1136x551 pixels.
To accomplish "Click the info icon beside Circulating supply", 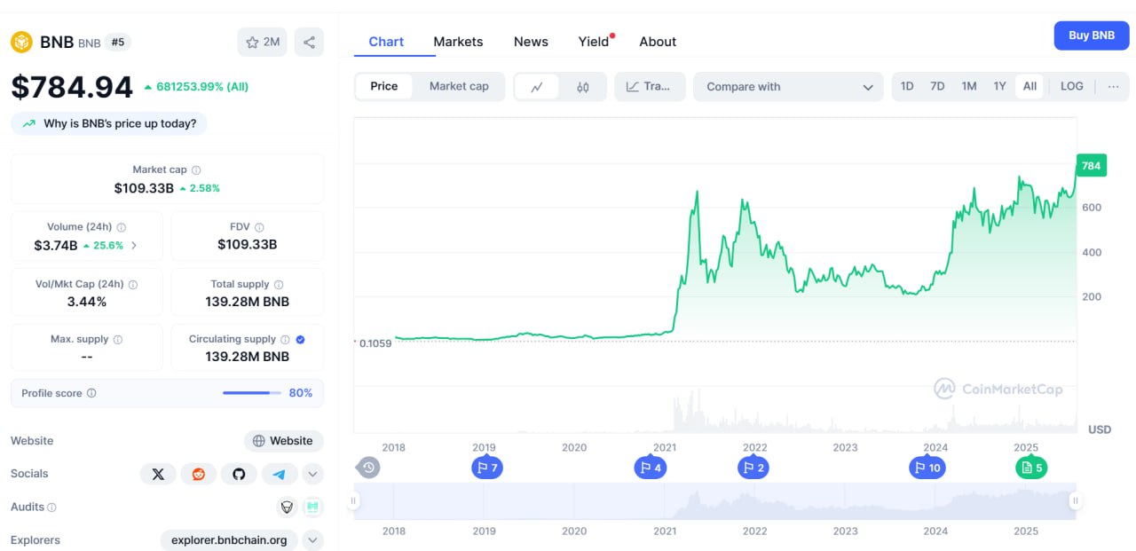I will 285,340.
